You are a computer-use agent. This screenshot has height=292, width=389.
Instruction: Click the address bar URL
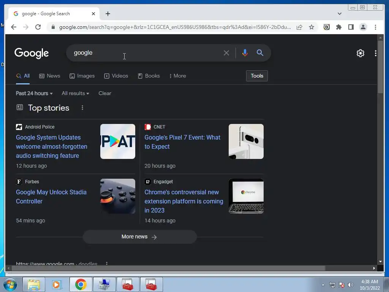tap(175, 27)
